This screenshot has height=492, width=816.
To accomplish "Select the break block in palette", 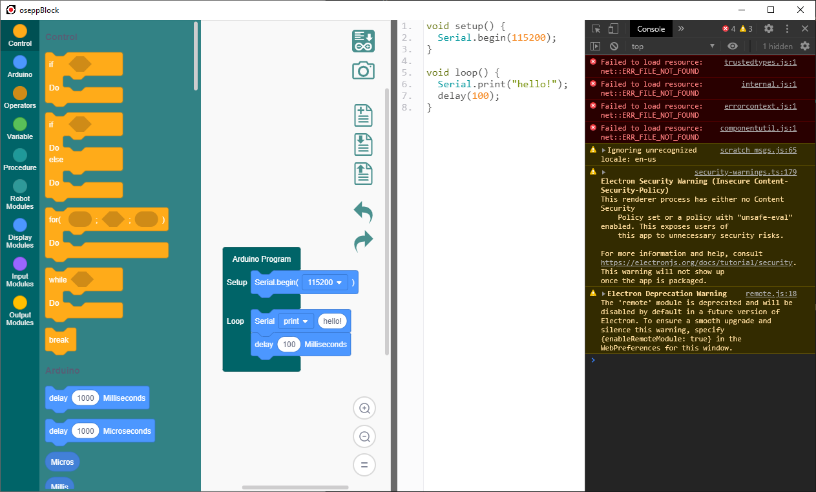I will (60, 341).
